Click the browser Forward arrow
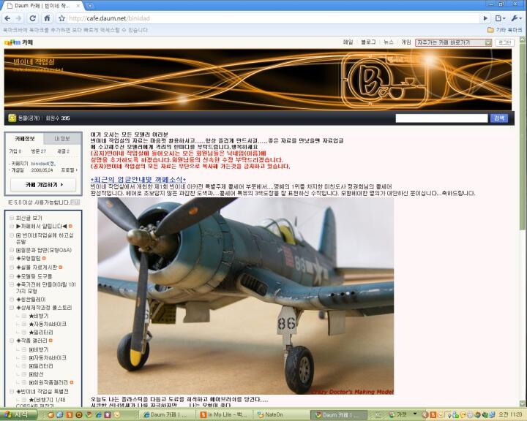The width and height of the screenshot is (527, 421). point(20,18)
